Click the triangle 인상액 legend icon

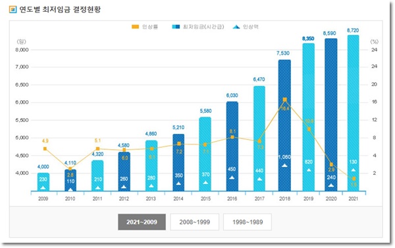tap(236, 27)
